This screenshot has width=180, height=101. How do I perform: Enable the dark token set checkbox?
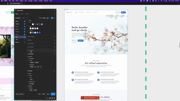click(24, 40)
